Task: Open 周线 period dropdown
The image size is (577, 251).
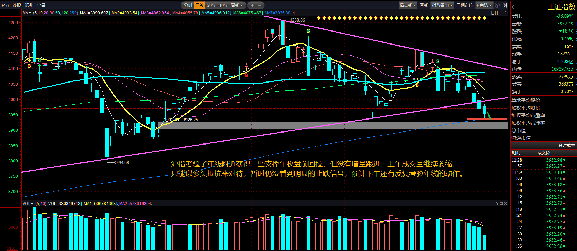Action: click(x=237, y=5)
